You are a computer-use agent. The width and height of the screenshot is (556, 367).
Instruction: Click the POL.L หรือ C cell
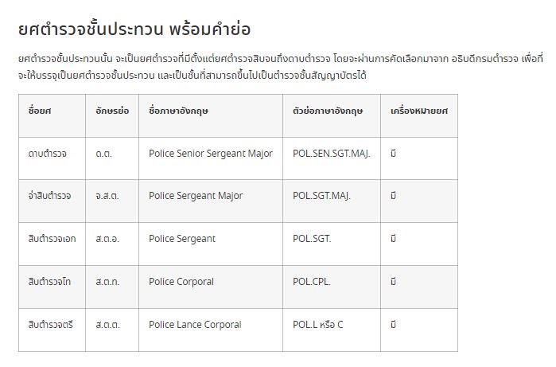coord(332,330)
